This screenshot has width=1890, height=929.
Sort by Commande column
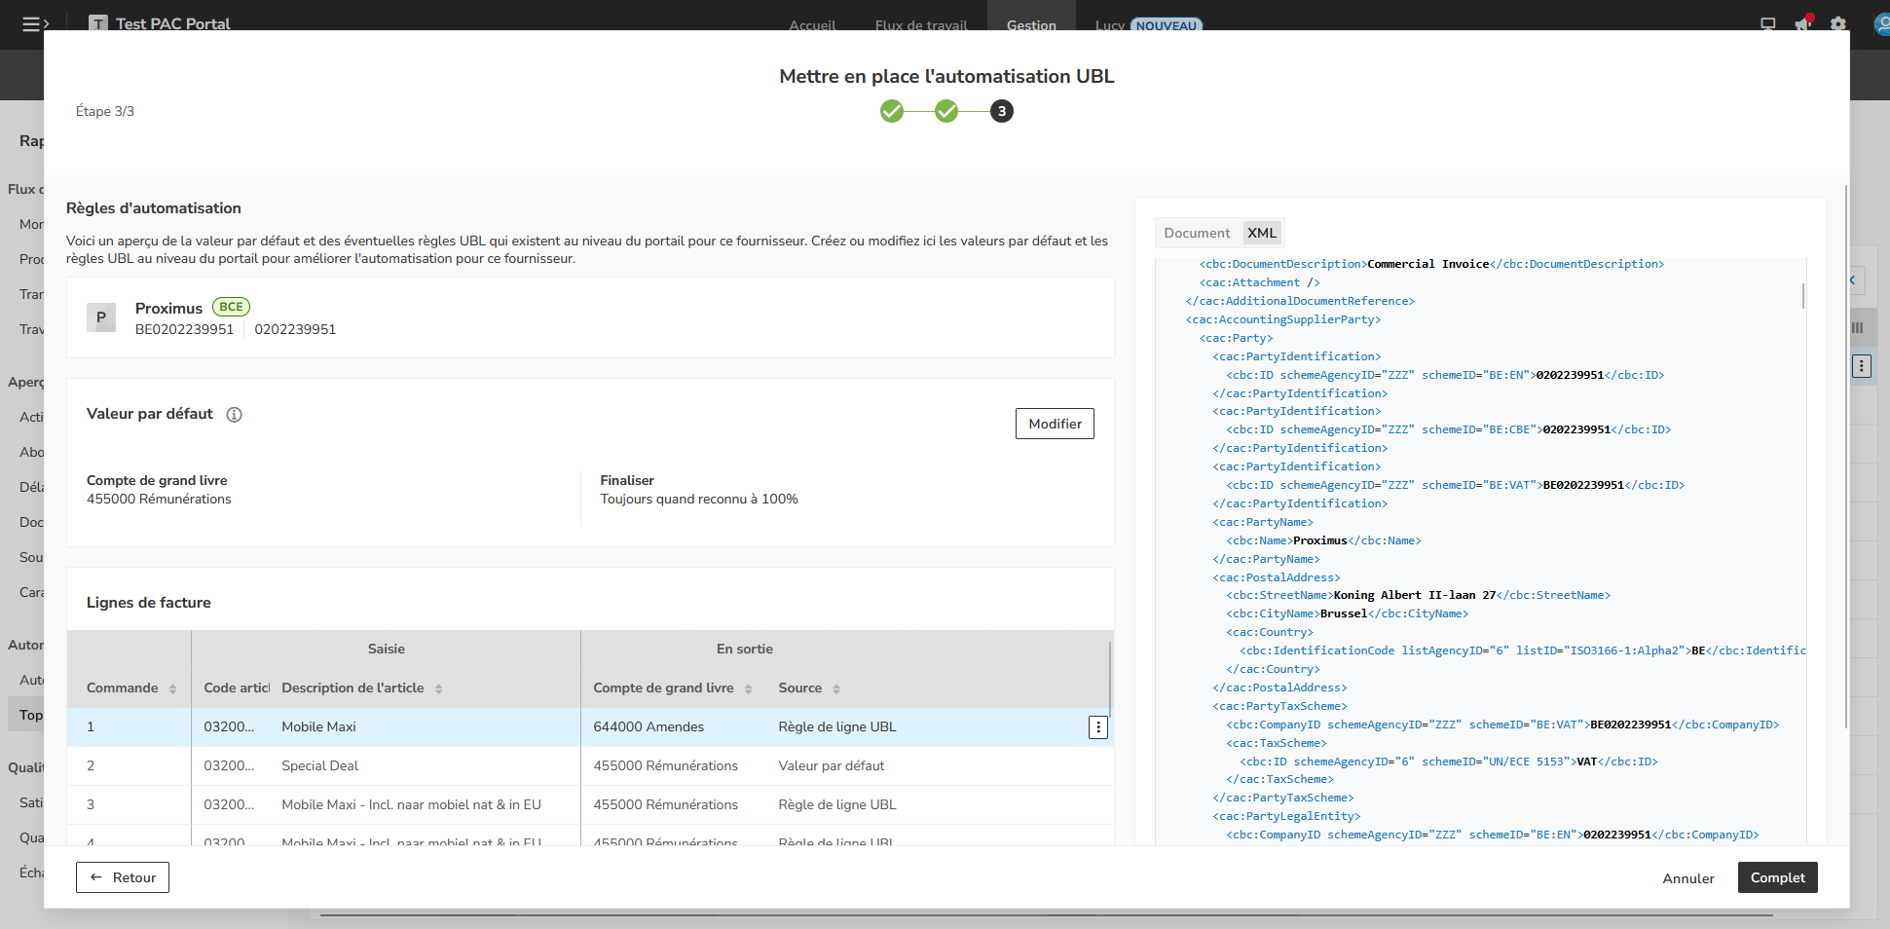pyautogui.click(x=172, y=688)
